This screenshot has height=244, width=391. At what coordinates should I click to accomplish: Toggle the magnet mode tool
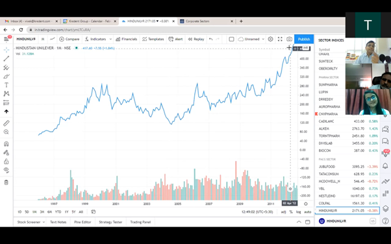tap(6, 144)
